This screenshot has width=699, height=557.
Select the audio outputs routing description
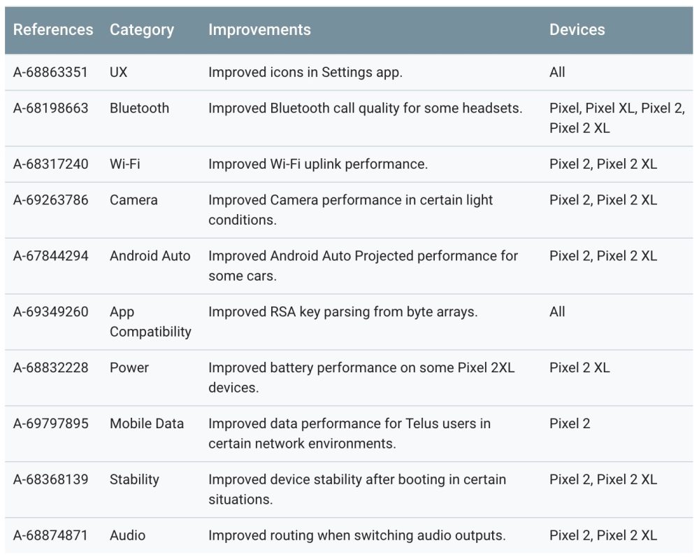(356, 535)
